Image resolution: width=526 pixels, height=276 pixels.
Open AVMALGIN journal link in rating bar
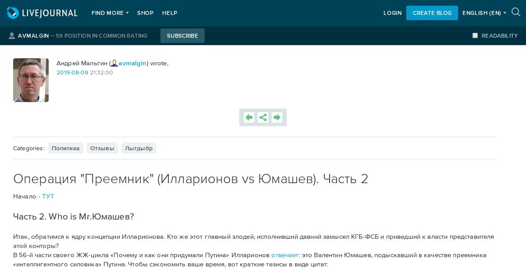[33, 36]
